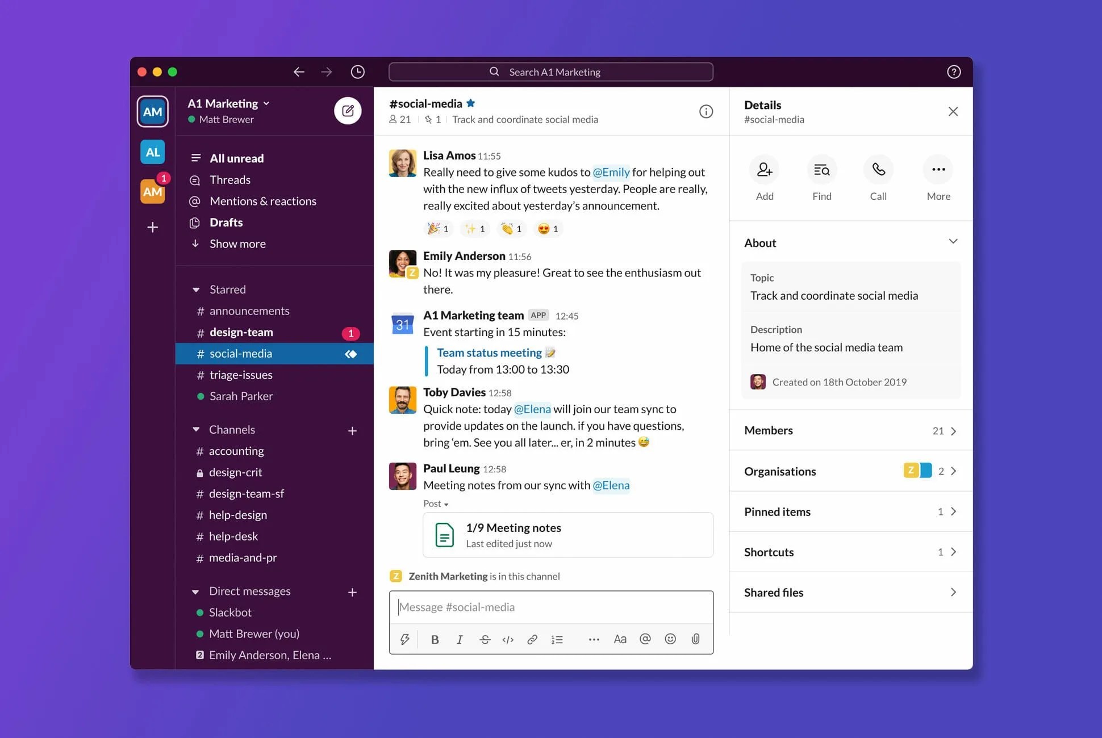Toggle bold formatting in message composer
The image size is (1102, 738).
pyautogui.click(x=435, y=639)
